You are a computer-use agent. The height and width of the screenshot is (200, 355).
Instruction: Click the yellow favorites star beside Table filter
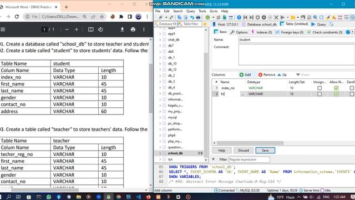(x=205, y=24)
